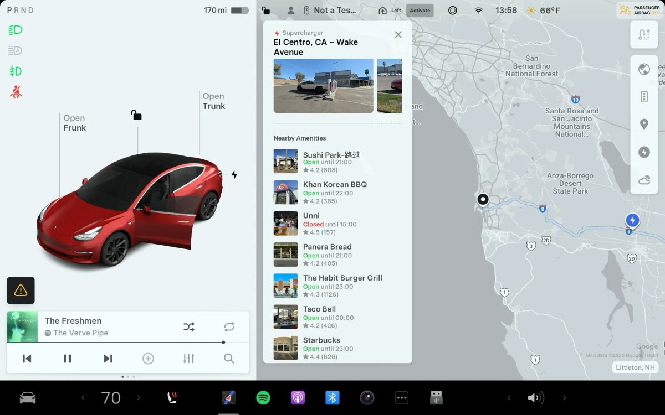Open the Not a Tes... key fob status

click(x=330, y=10)
